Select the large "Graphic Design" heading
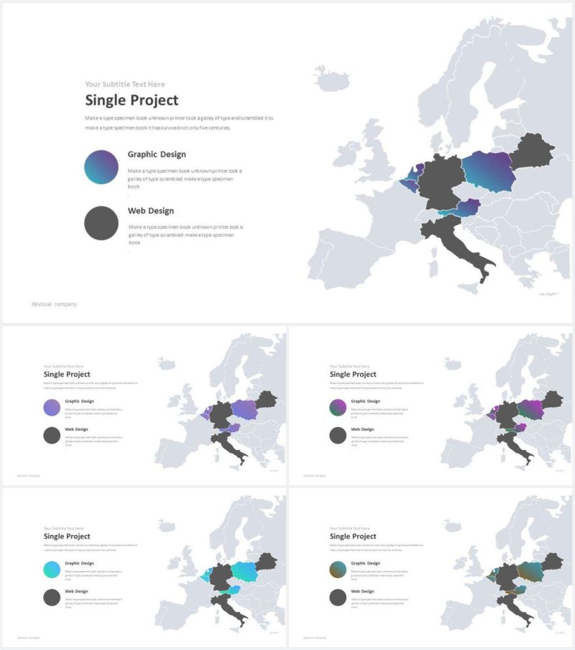The image size is (575, 650). coord(157,155)
